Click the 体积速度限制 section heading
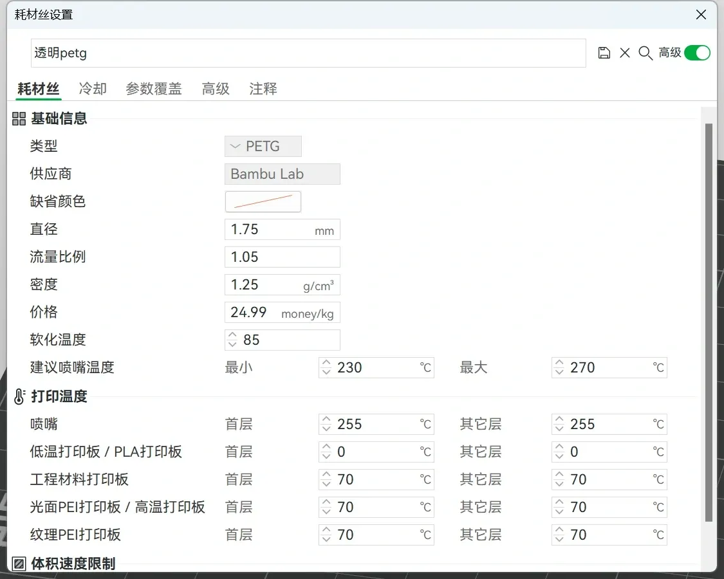This screenshot has height=579, width=724. tap(73, 564)
